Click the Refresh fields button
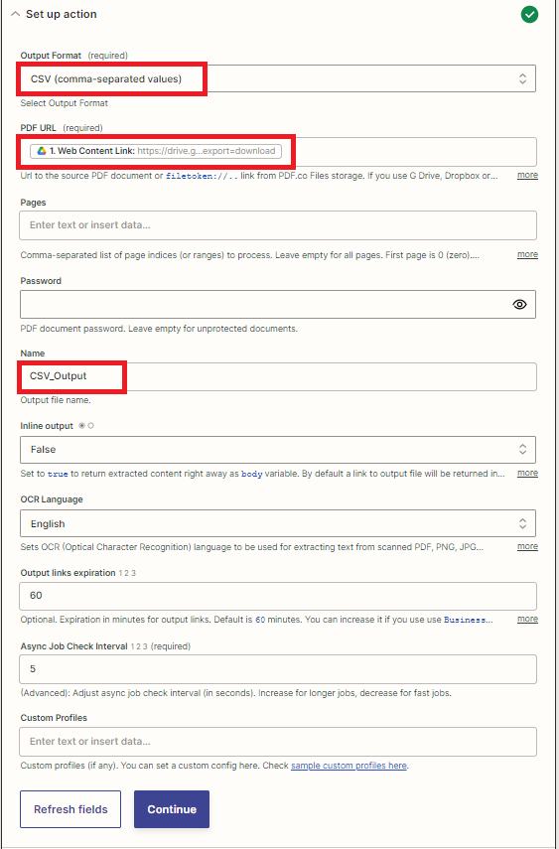Screen dimensions: 559x849 tap(70, 809)
